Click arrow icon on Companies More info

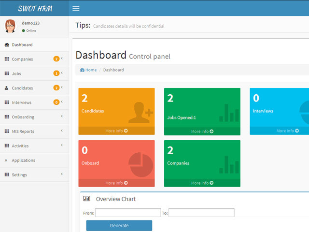coord(211,183)
